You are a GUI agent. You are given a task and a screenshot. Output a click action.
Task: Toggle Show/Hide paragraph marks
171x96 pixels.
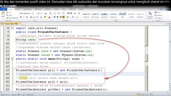pyautogui.click(x=79, y=13)
